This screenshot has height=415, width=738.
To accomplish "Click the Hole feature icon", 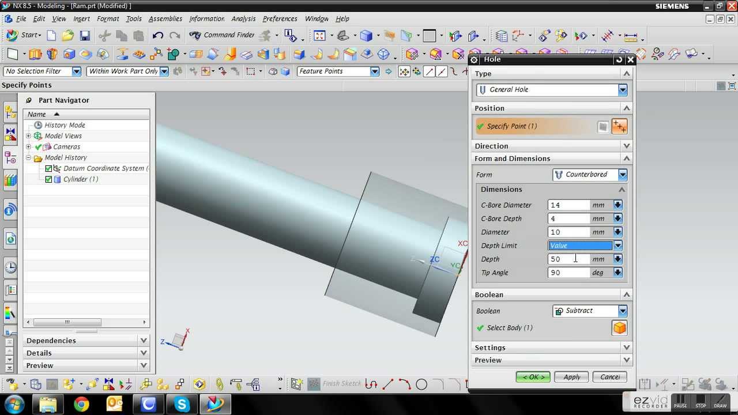I will [x=69, y=54].
